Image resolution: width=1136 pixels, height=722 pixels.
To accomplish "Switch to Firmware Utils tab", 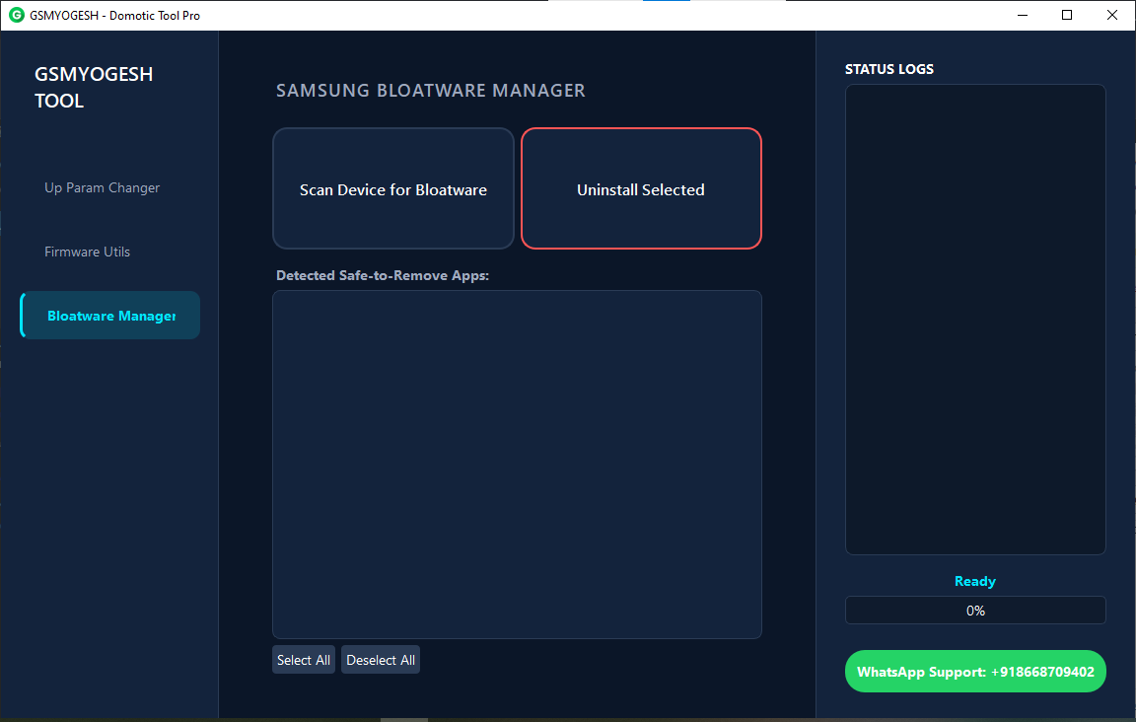I will [x=88, y=252].
